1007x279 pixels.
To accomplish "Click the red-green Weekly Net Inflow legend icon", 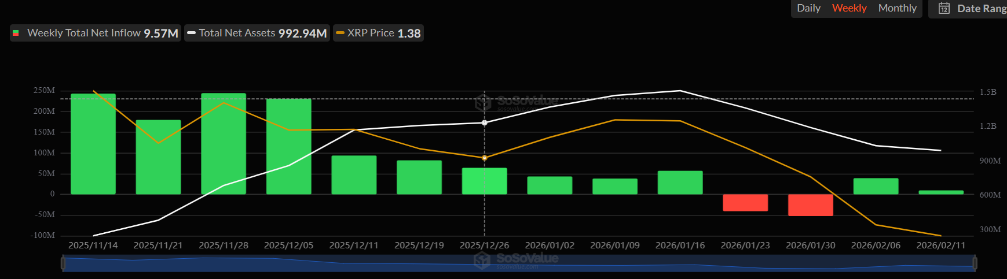I will tap(16, 34).
